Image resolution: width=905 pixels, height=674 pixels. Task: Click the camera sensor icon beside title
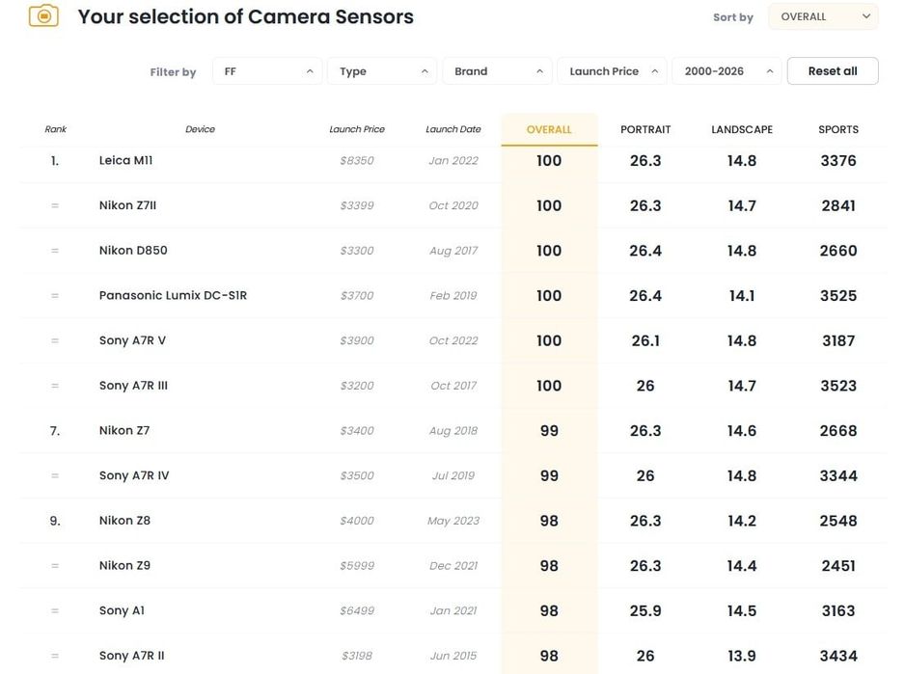[x=43, y=16]
